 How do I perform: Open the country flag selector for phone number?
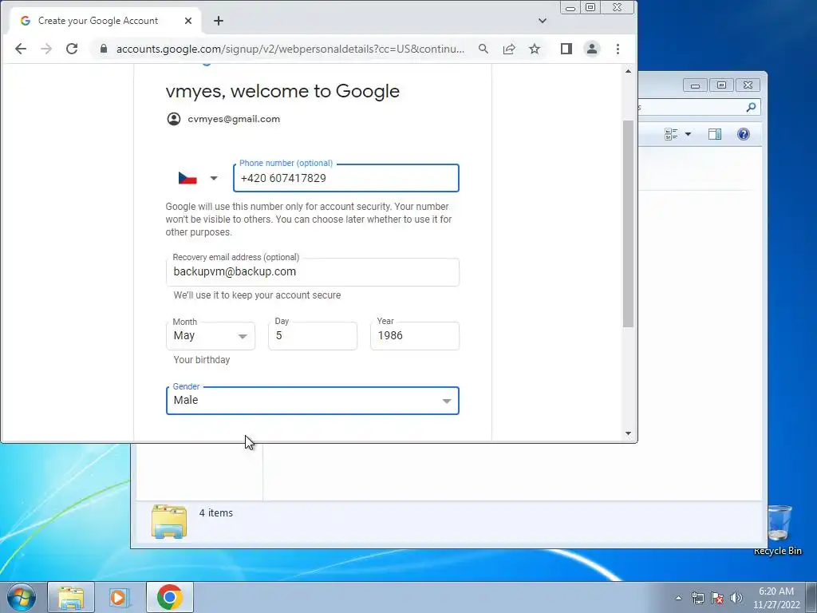198,178
